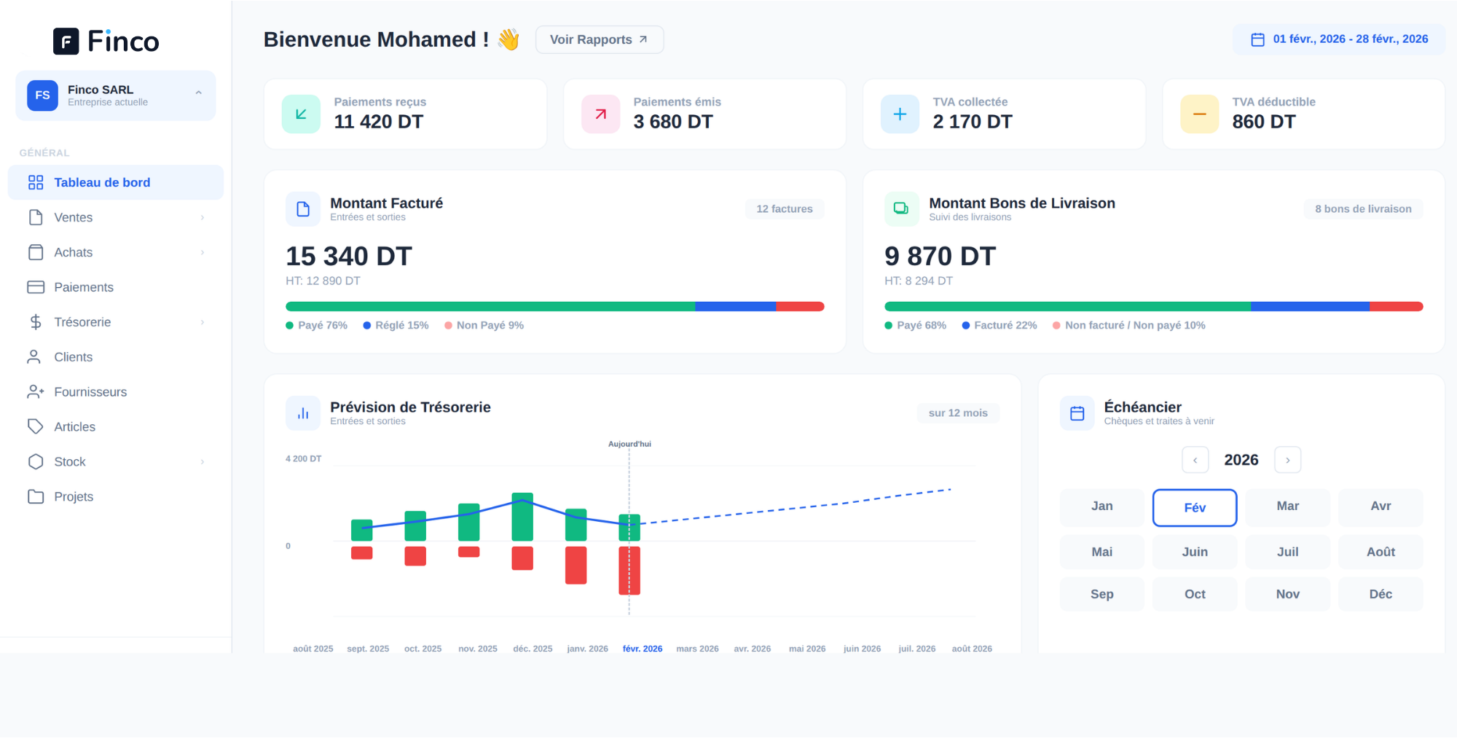
Task: Click the Échéancier calendar icon
Action: pyautogui.click(x=1077, y=413)
